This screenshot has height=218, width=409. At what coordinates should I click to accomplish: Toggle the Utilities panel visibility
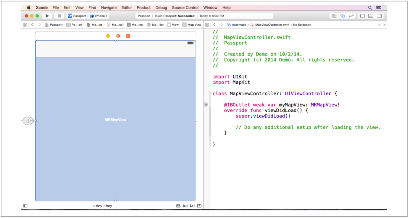tap(379, 16)
